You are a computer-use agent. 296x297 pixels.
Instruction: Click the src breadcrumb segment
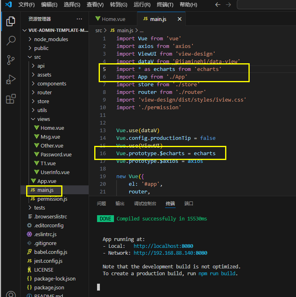pos(99,31)
